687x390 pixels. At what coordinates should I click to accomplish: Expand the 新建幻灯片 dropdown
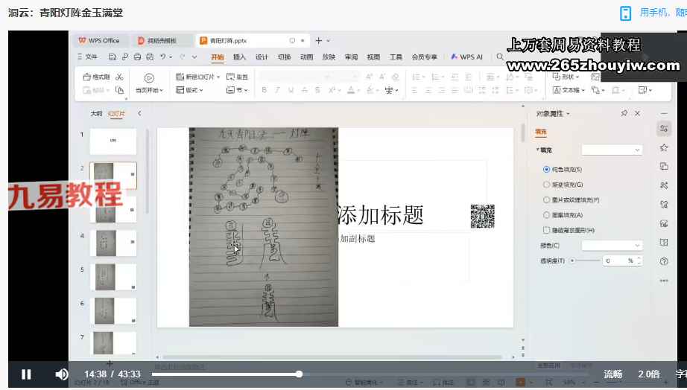(x=218, y=77)
